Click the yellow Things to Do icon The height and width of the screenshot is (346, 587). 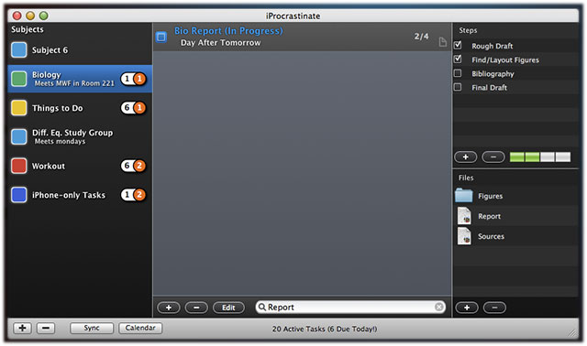click(18, 108)
